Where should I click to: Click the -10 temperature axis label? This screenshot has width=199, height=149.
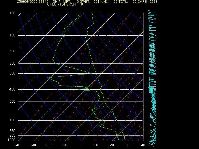(x=64, y=145)
